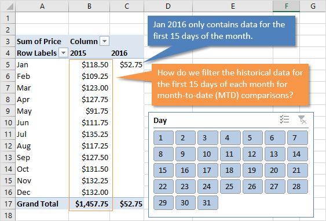Choose day 14 slicer button
The width and height of the screenshot is (326, 221).
[298, 154]
